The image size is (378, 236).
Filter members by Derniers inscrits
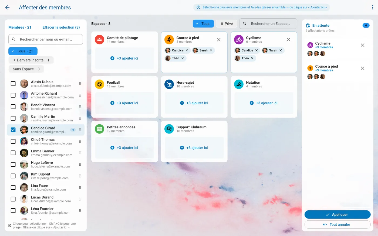(x=31, y=60)
